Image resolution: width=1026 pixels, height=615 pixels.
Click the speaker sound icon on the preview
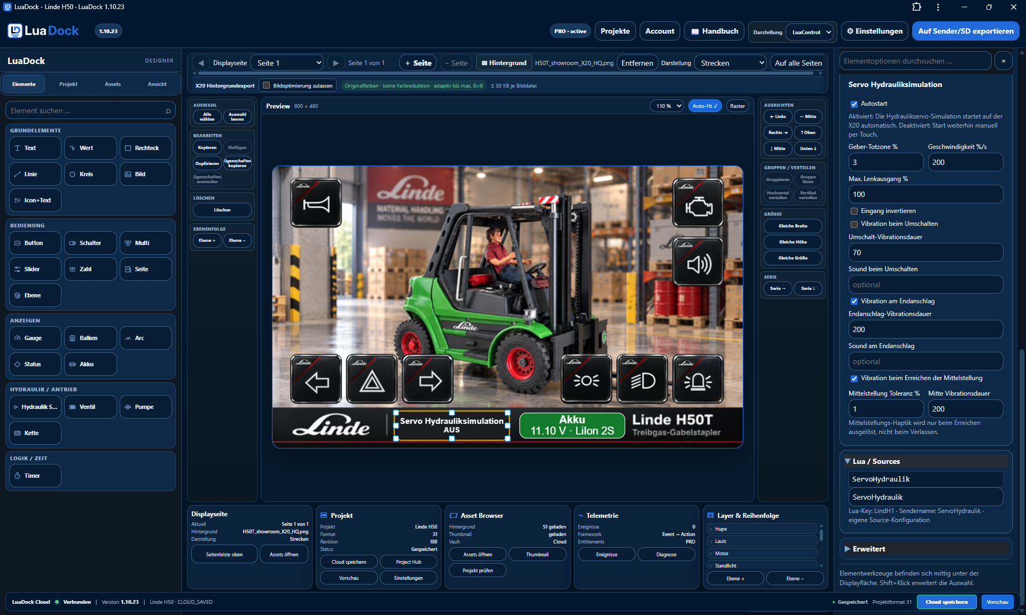[x=698, y=262]
